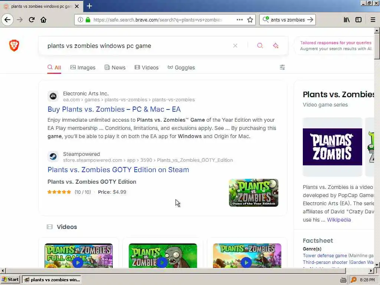Close the plants vs zombies tab

pos(77,6)
